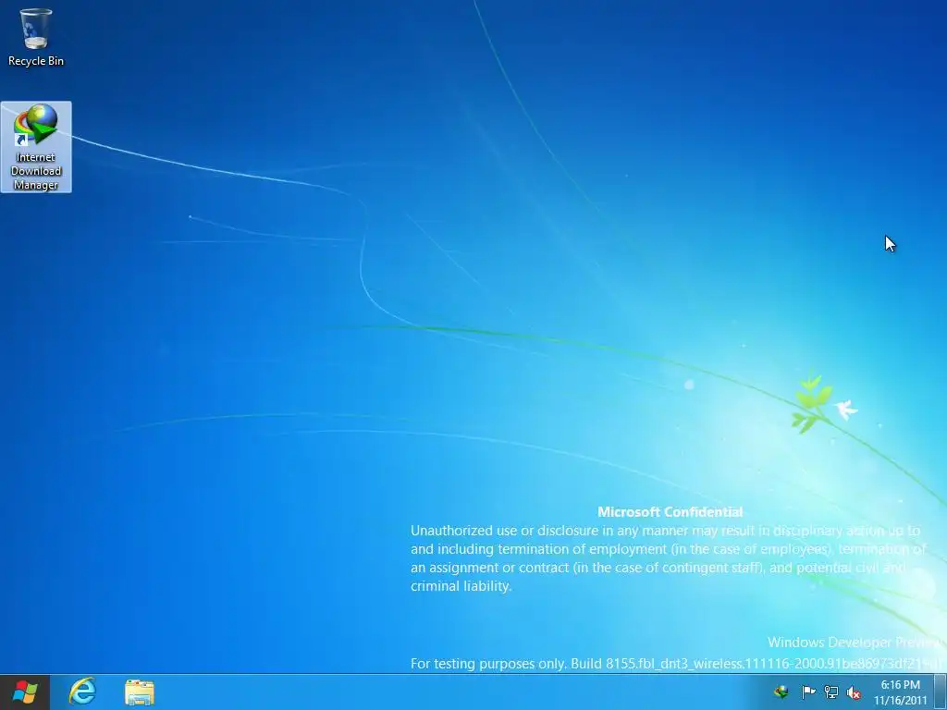Select the Internet Download Manager shortcut

(x=36, y=147)
